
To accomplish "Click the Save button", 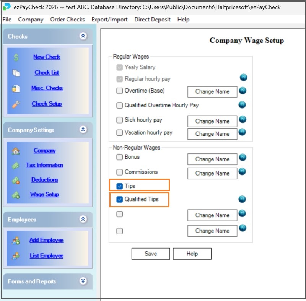I will pyautogui.click(x=151, y=254).
